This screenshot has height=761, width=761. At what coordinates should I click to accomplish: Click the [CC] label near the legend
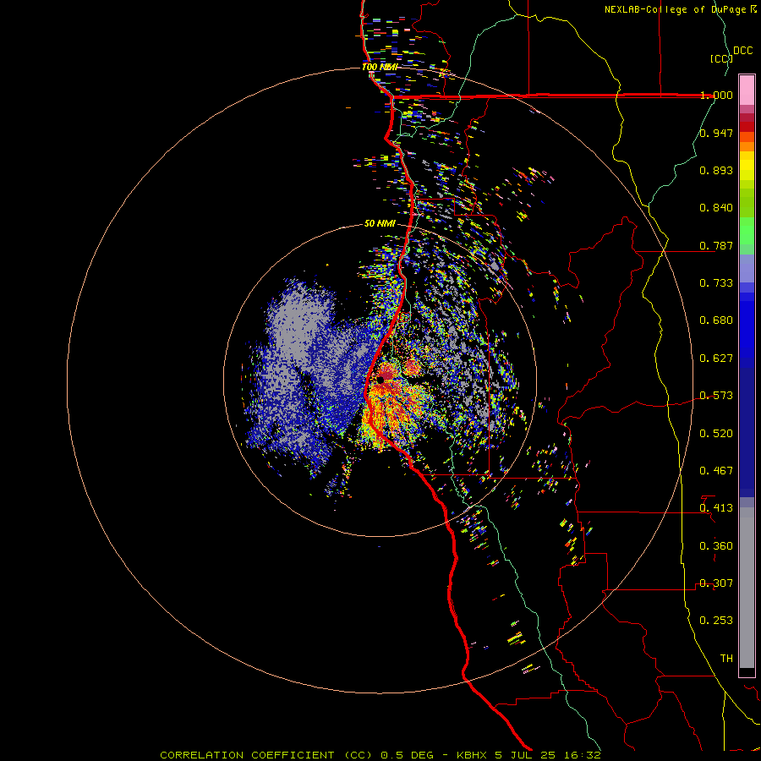pyautogui.click(x=721, y=58)
